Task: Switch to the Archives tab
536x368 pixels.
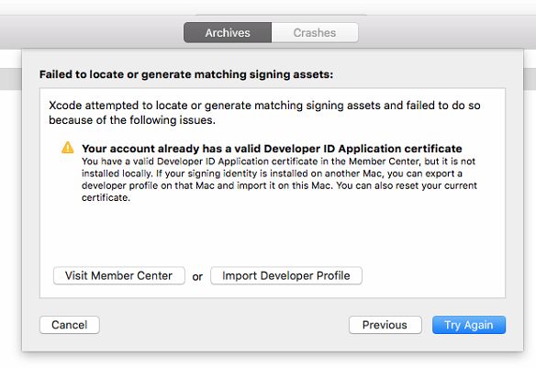Action: (228, 33)
